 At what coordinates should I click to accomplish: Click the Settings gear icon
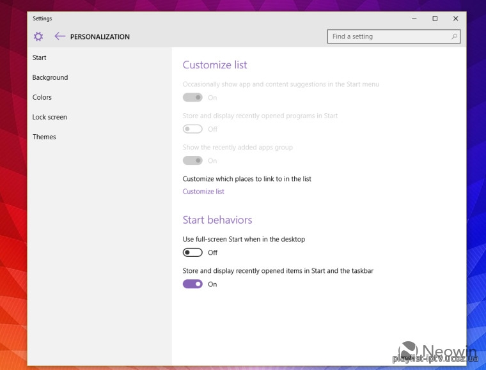[x=38, y=36]
